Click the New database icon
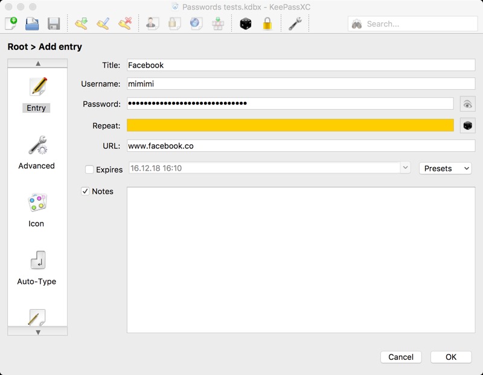 [11, 24]
